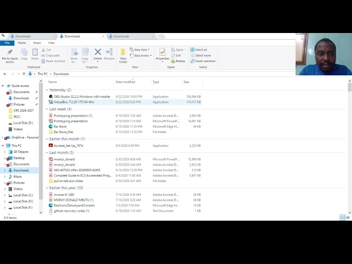Select the github-recovery-codes text file icon

[51, 211]
